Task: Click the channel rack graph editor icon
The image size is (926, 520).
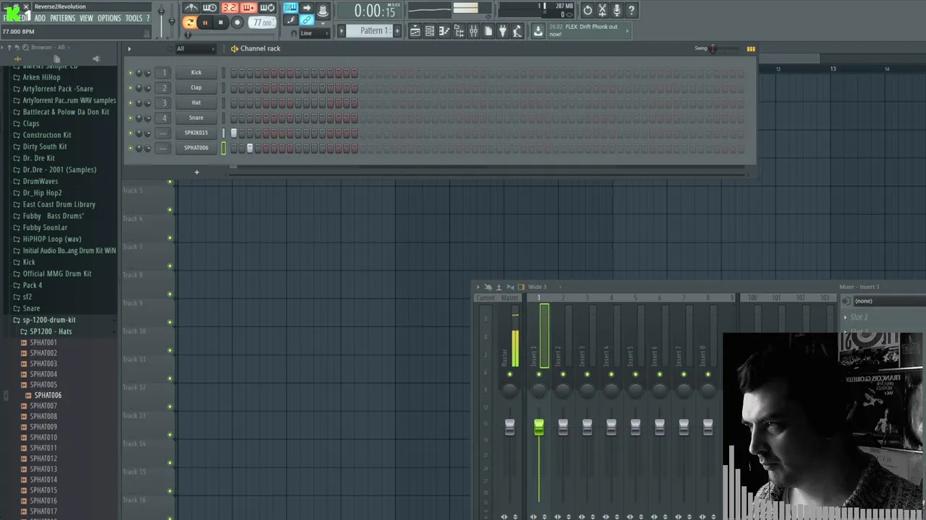Action: 751,48
